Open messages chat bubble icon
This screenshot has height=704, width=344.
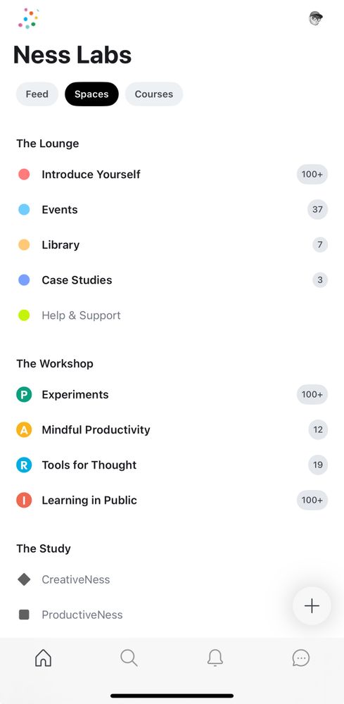click(300, 658)
